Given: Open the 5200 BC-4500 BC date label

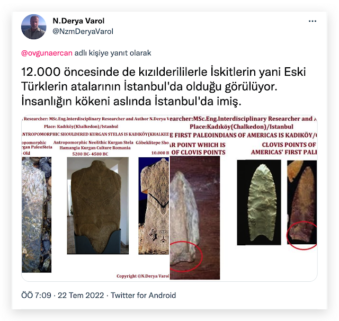Looking at the screenshot, I should tap(90, 154).
